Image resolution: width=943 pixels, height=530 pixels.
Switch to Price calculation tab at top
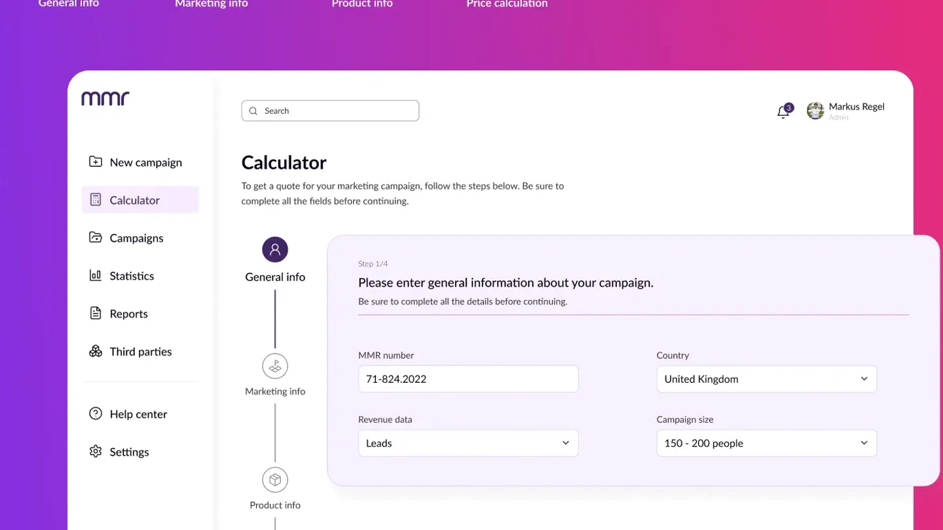pyautogui.click(x=507, y=4)
